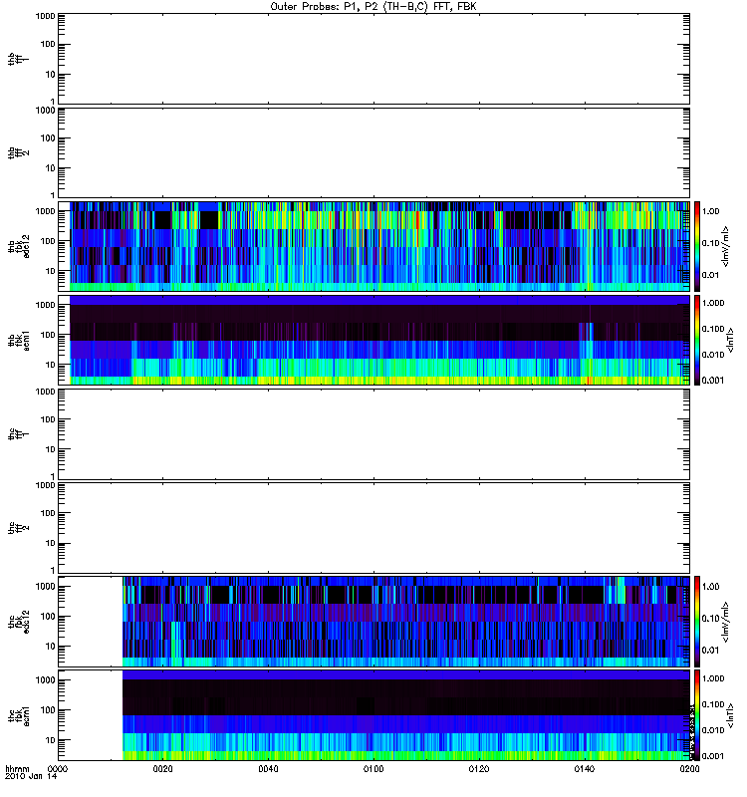747x797 pixels.
Task: Click the 'thb fbk edc12' y-axis label
Action: (x=18, y=246)
